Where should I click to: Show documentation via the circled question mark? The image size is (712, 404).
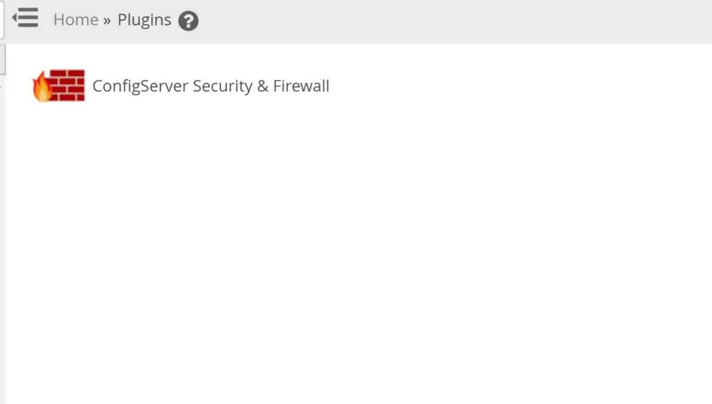click(x=188, y=21)
